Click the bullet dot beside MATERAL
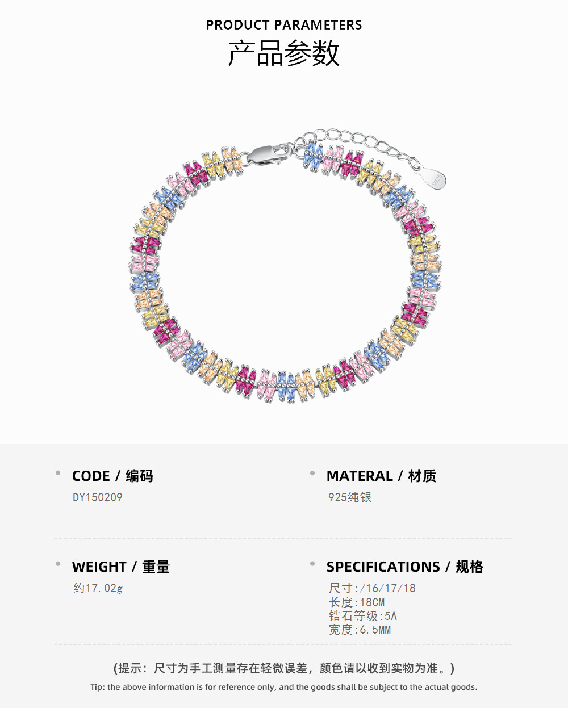This screenshot has width=568, height=708. click(312, 473)
